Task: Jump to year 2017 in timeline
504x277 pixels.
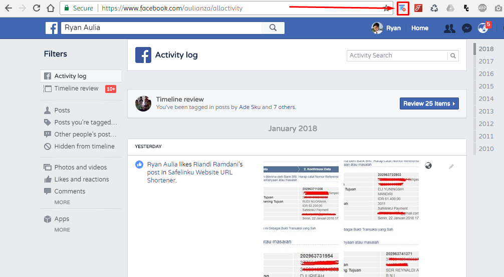Action: 485,61
